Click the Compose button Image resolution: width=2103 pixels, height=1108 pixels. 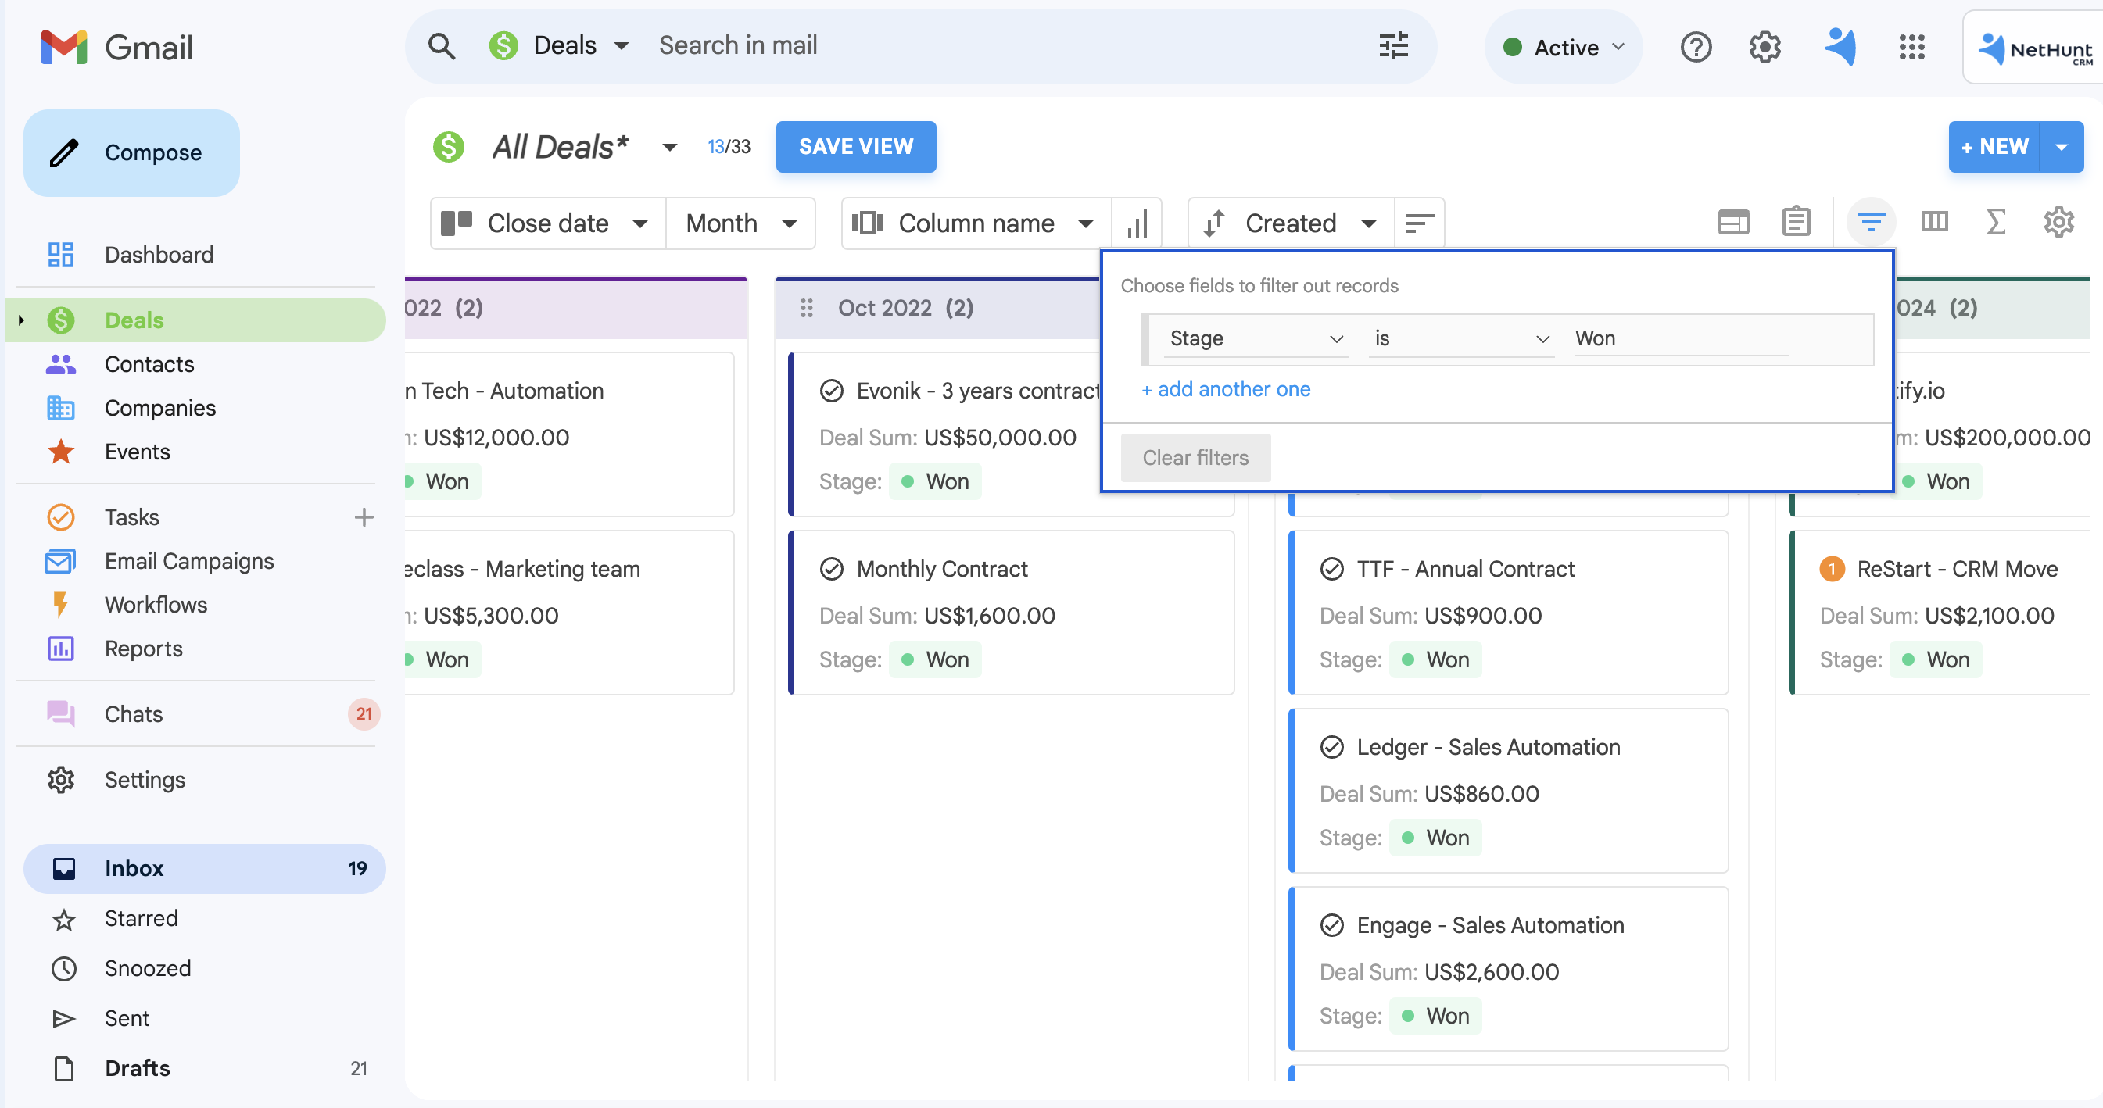[x=131, y=152]
